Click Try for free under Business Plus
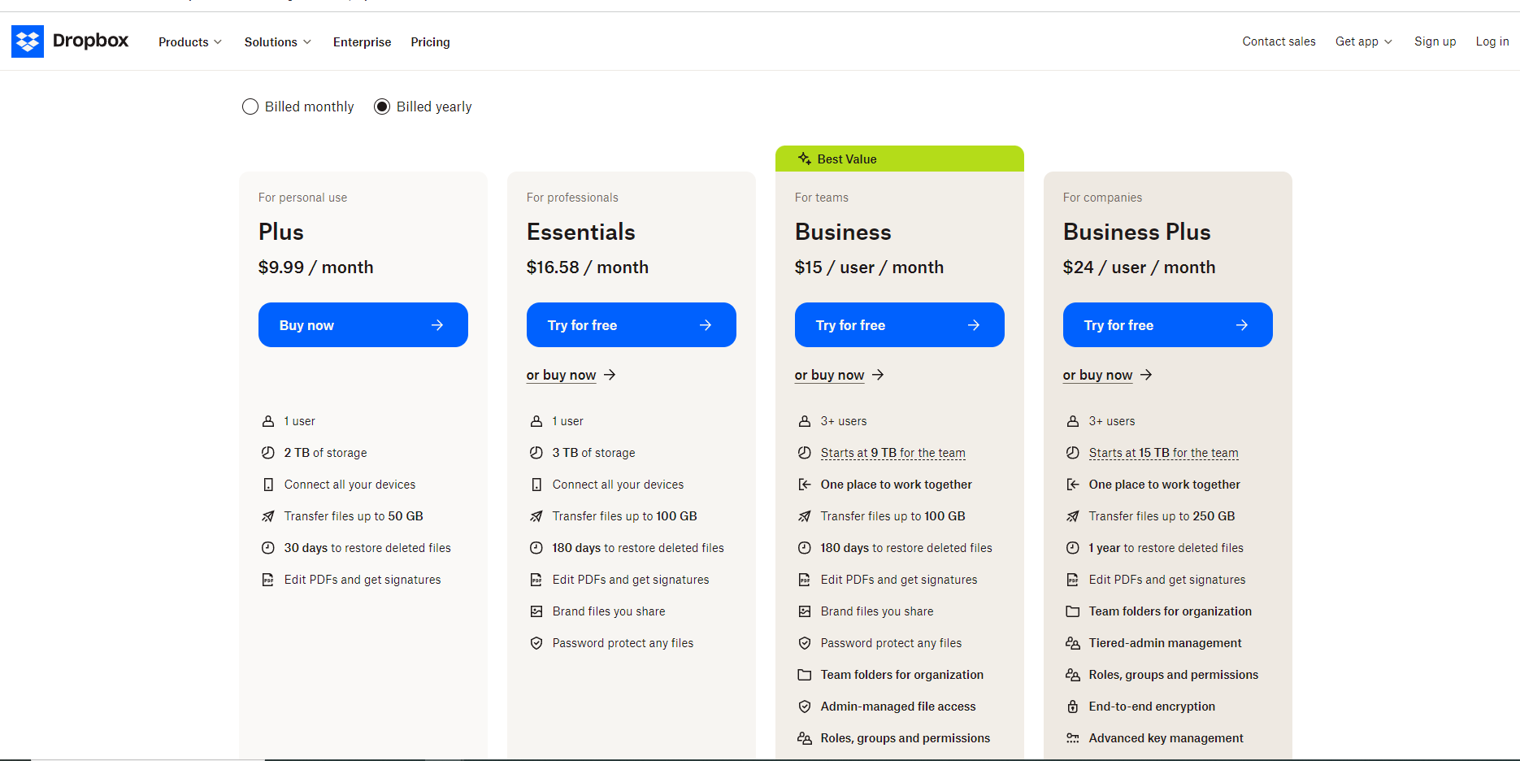Image resolution: width=1520 pixels, height=761 pixels. point(1168,325)
